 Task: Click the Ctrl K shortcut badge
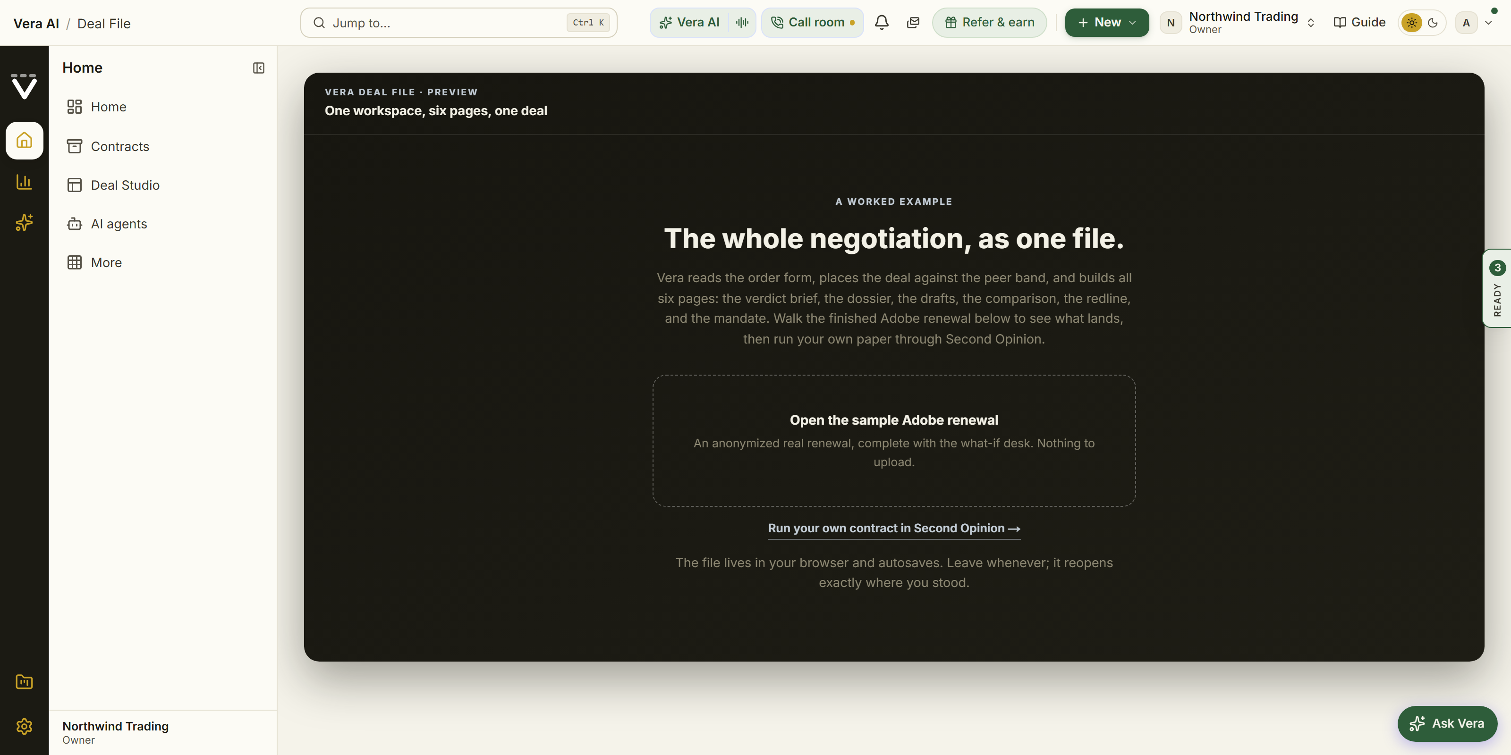(x=588, y=23)
